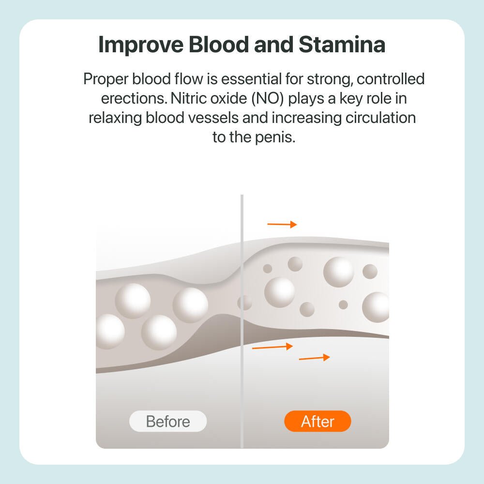Select the bottom-center bubble in the Before half

pyautogui.click(x=159, y=333)
